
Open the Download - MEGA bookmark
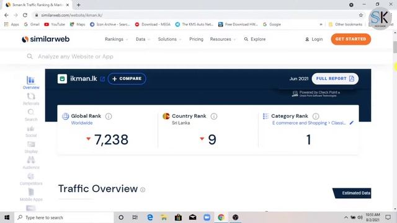[x=153, y=24]
